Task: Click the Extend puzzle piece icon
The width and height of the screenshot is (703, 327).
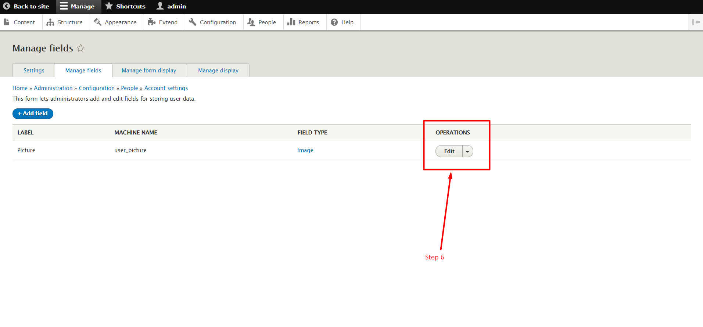Action: click(151, 22)
